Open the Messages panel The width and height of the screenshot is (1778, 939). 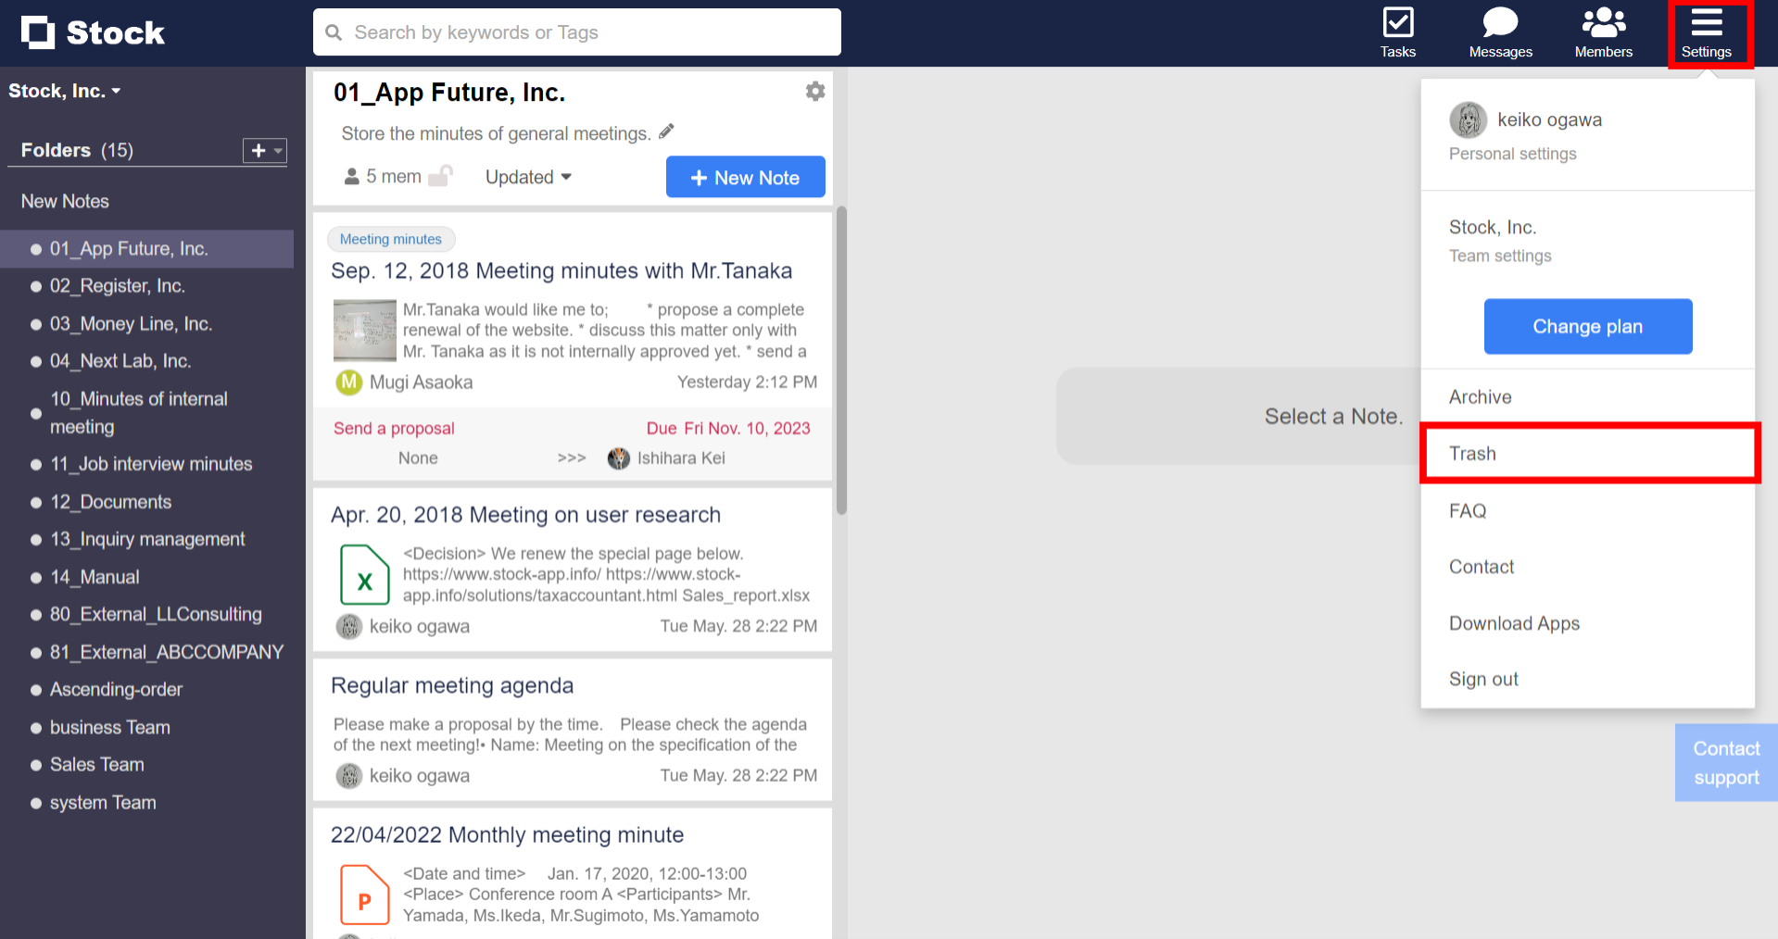pos(1499,31)
